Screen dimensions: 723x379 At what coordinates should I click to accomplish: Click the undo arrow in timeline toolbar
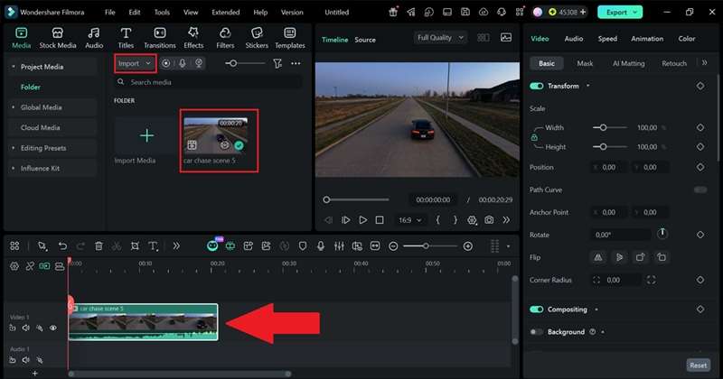pyautogui.click(x=62, y=246)
